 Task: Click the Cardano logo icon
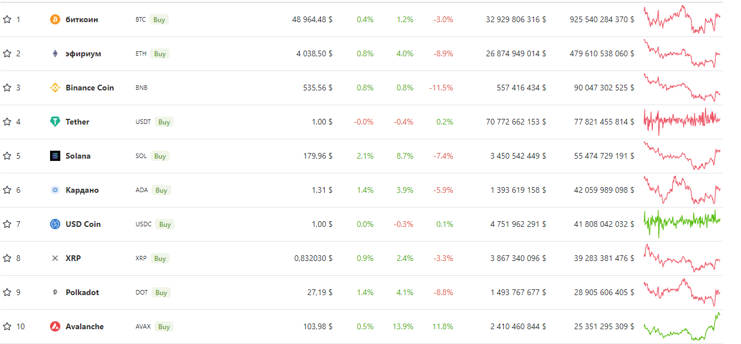coord(55,190)
